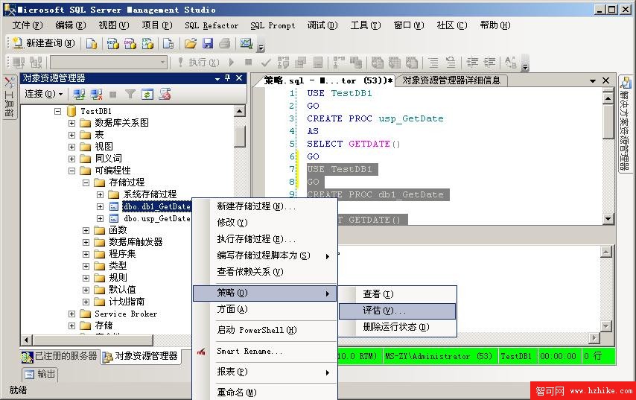This screenshot has height=400, width=636.
Task: Open the 输出 (Output) tab
Action: 40,374
